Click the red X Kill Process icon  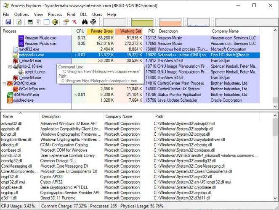coord(74,22)
